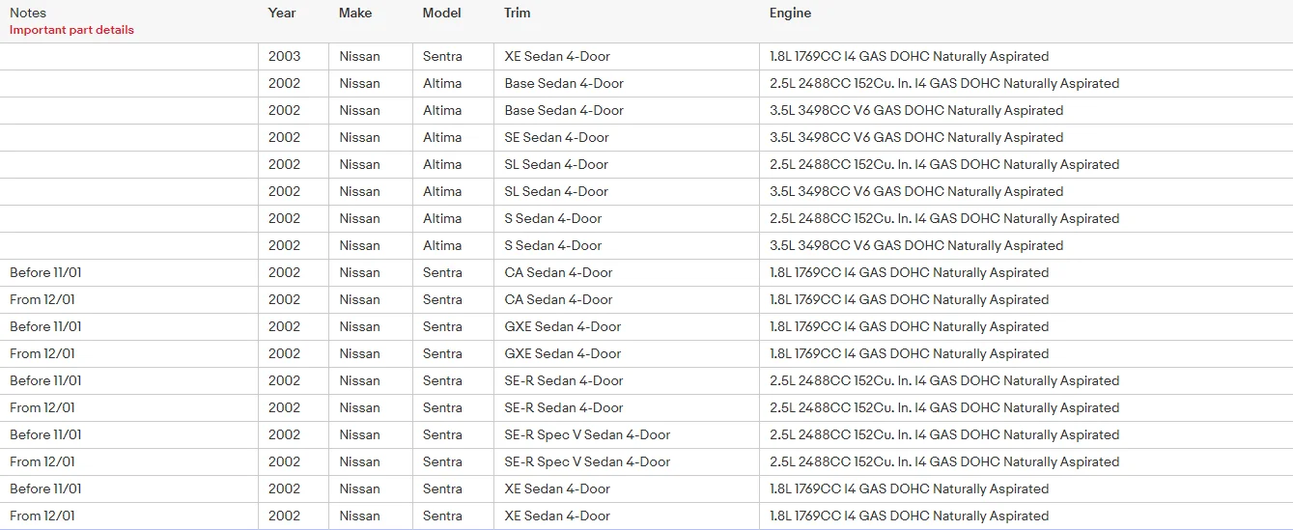1293x530 pixels.
Task: Click the Altima S Sedan 3.5L V6 engine
Action: pyautogui.click(x=916, y=245)
